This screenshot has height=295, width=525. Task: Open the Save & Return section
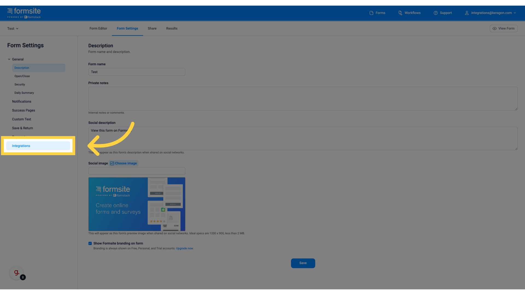coord(22,128)
